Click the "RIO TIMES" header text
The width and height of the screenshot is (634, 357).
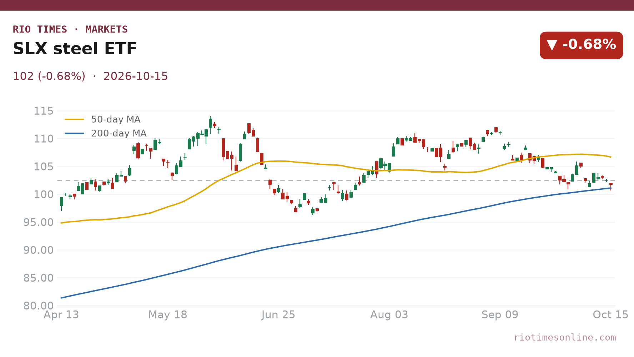coord(40,29)
